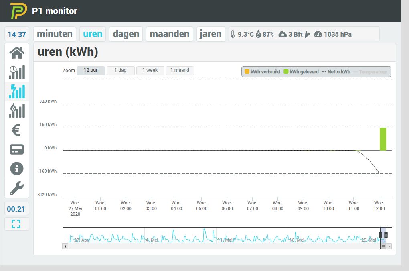409x271 pixels.
Task: Select the electricity lightning bar-chart icon
Action: (x=17, y=92)
